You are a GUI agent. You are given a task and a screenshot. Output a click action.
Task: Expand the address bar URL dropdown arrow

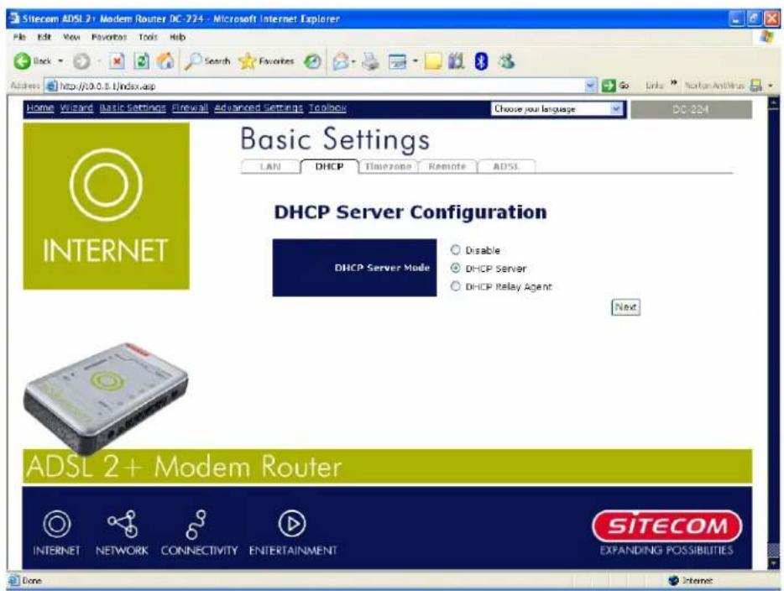[x=591, y=86]
